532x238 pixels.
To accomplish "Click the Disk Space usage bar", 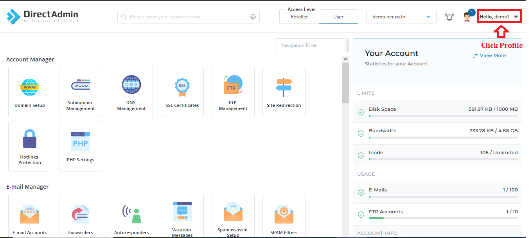I will 443,116.
